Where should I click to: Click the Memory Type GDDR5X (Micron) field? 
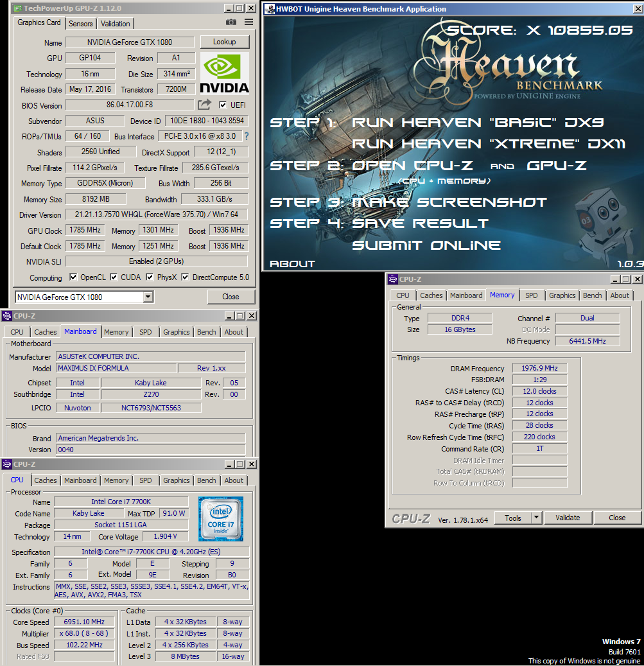pyautogui.click(x=105, y=183)
